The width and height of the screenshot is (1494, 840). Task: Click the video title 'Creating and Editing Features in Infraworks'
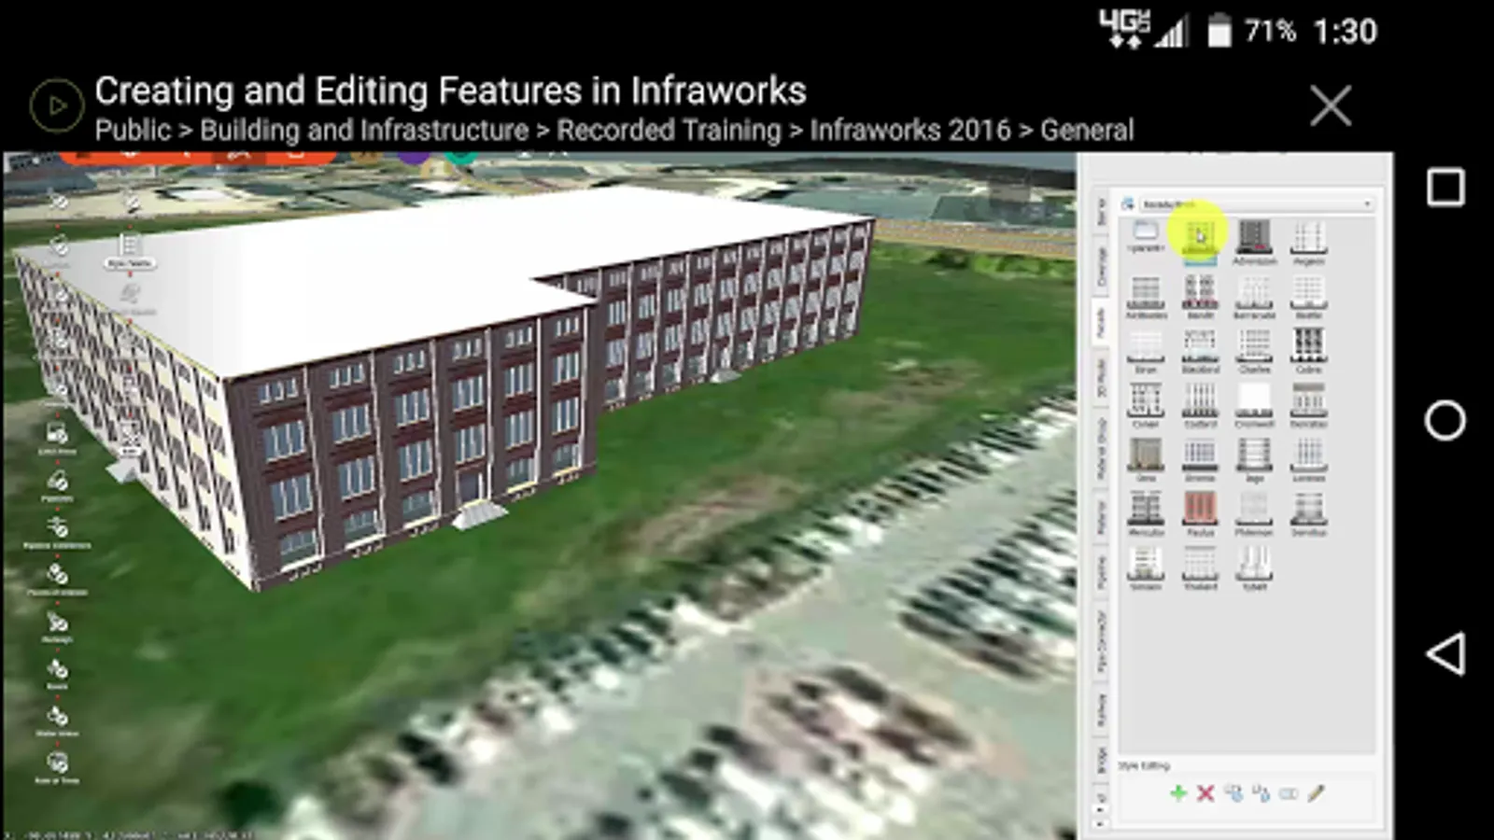pyautogui.click(x=450, y=91)
